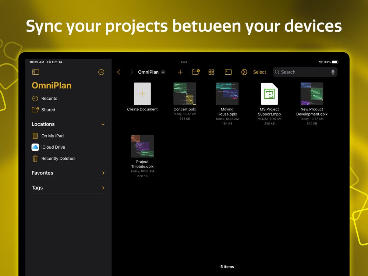
Task: Open New Product Development.oplx thumbnail
Action: (312, 93)
